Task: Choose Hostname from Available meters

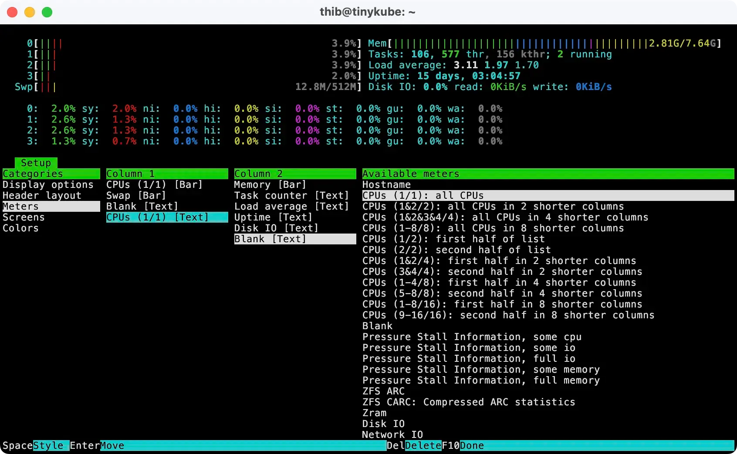Action: click(x=386, y=184)
